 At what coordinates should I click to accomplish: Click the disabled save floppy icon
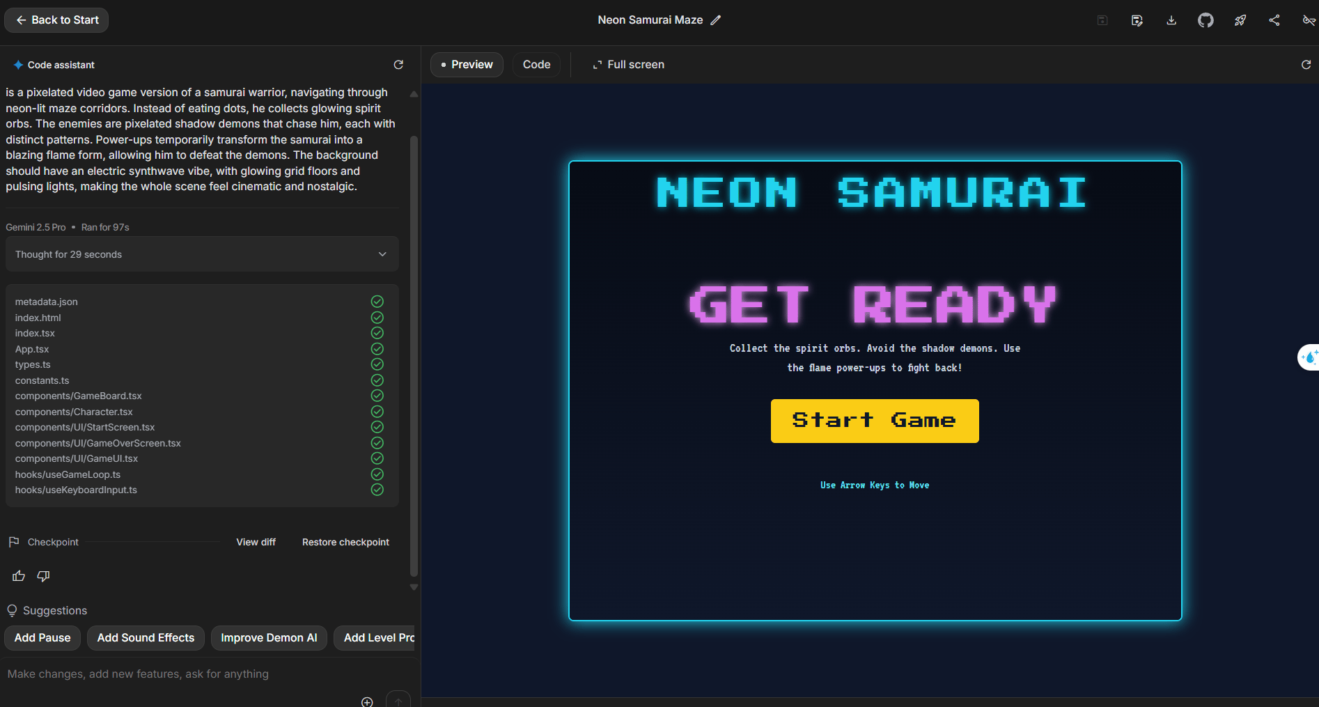point(1102,20)
